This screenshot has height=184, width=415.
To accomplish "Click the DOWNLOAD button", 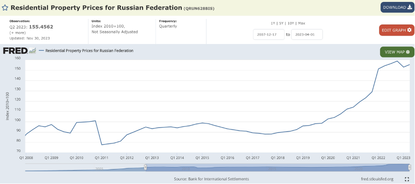I will [x=397, y=7].
